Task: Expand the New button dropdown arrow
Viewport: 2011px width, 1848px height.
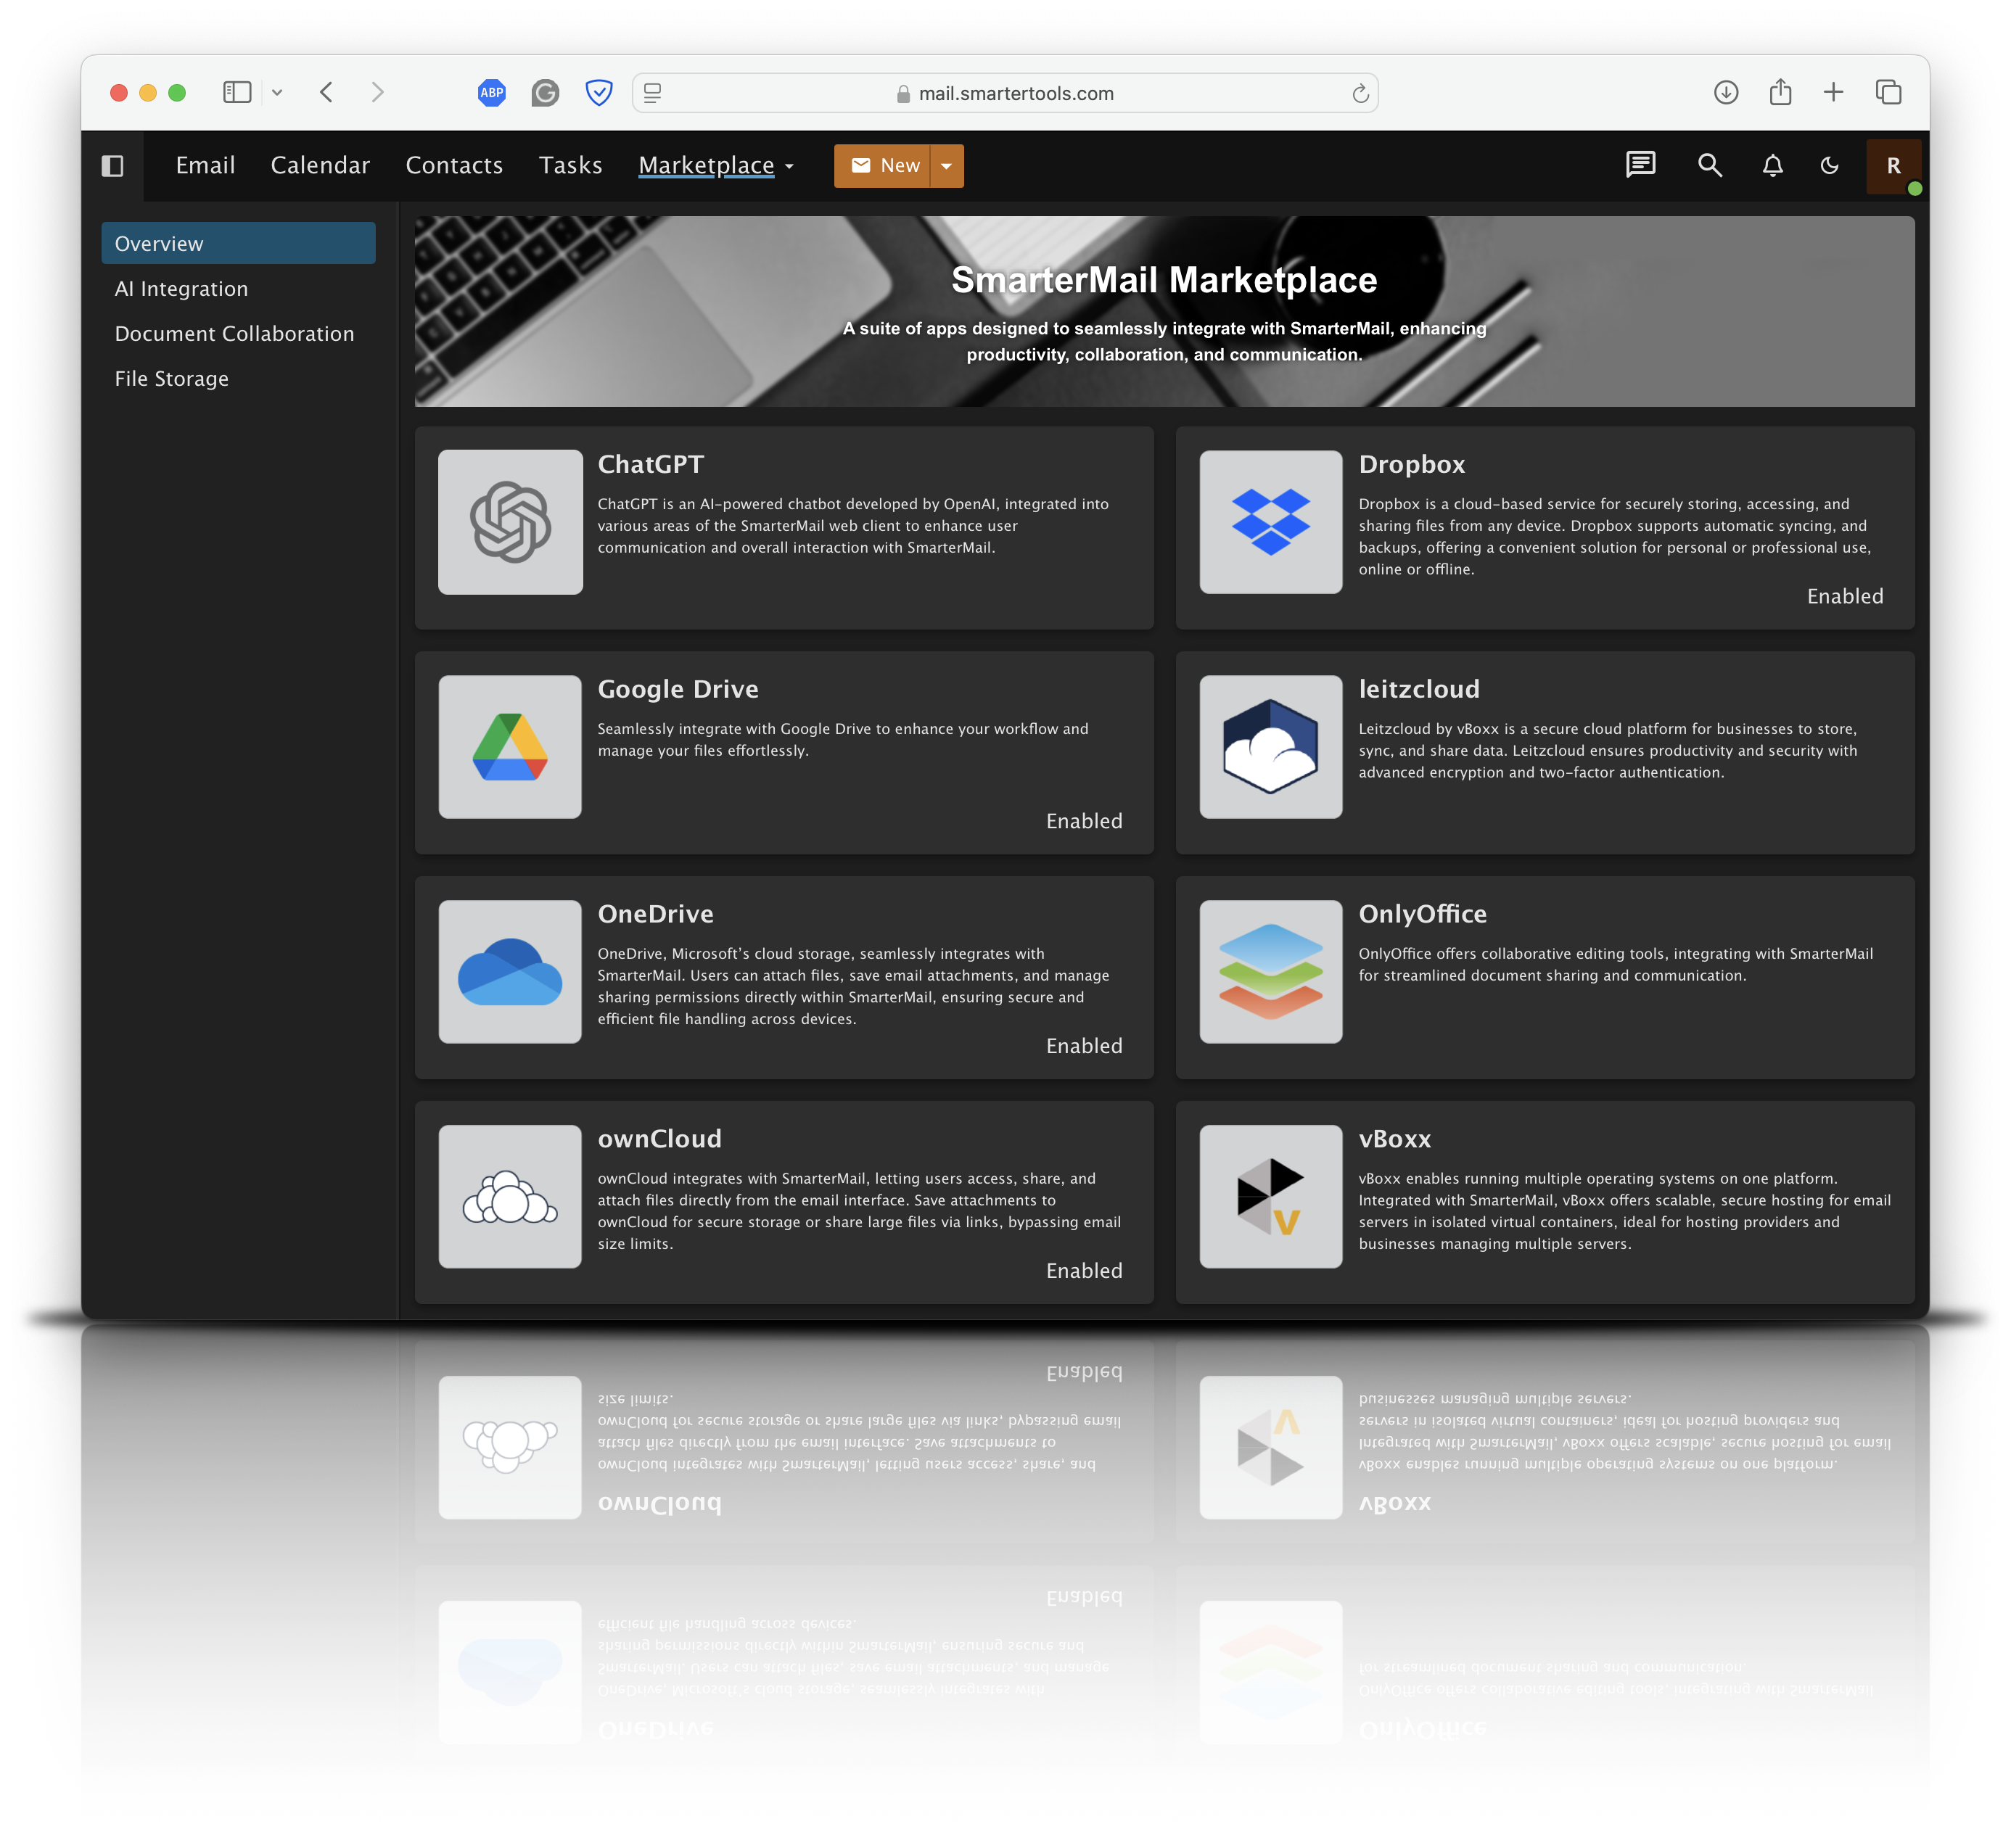Action: click(947, 166)
